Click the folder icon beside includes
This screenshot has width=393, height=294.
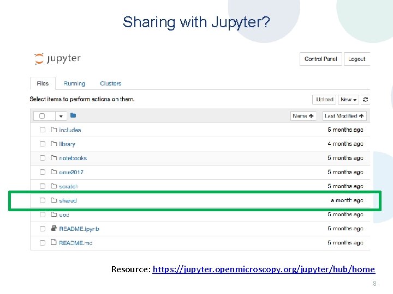53,130
